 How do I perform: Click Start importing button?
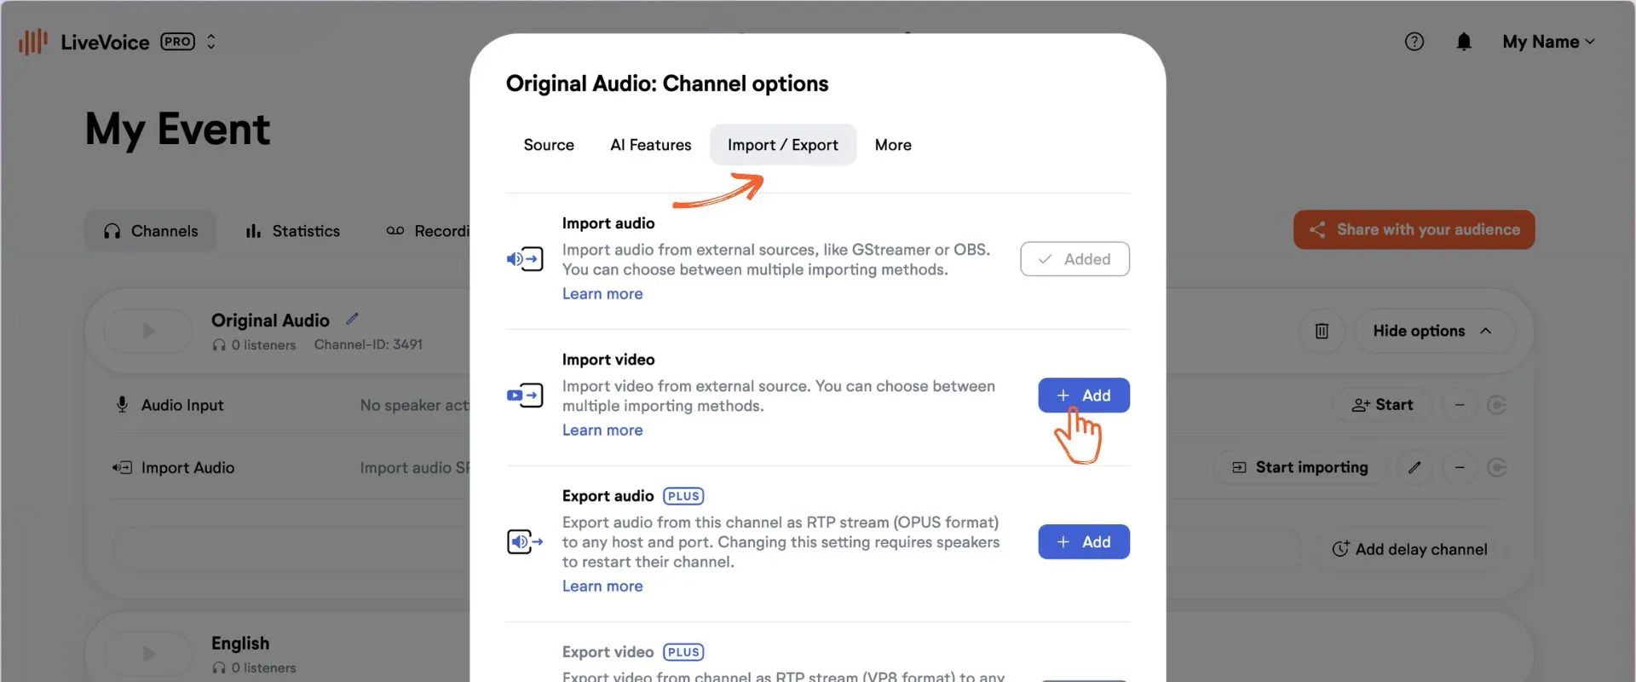1300,467
